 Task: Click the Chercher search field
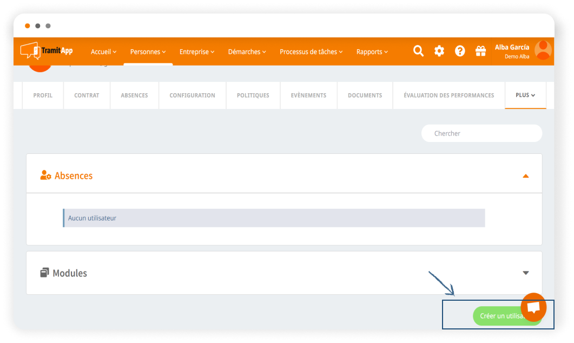481,133
